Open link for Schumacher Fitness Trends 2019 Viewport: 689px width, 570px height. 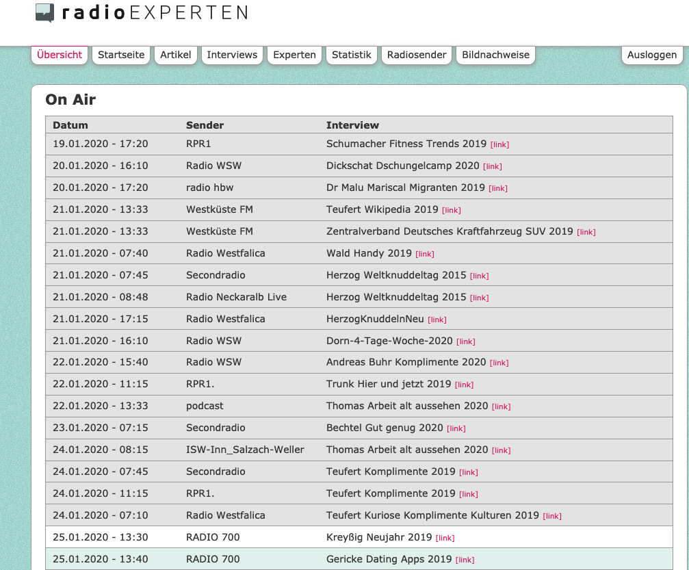tap(499, 144)
